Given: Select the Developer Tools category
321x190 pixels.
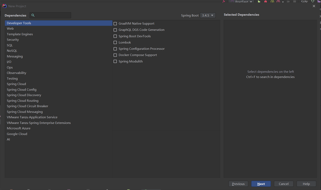Looking at the screenshot, I should (59, 23).
